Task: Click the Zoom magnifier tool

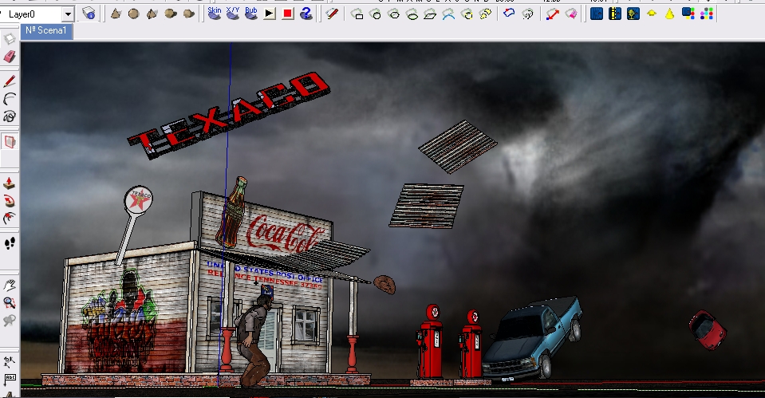Action: coord(10,302)
